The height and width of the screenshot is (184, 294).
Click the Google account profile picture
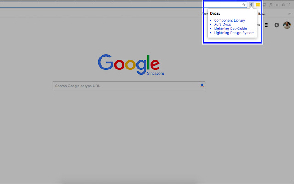287,25
